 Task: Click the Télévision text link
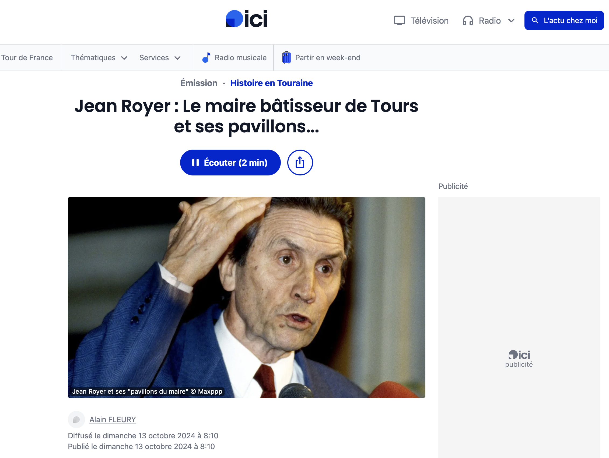pyautogui.click(x=429, y=21)
